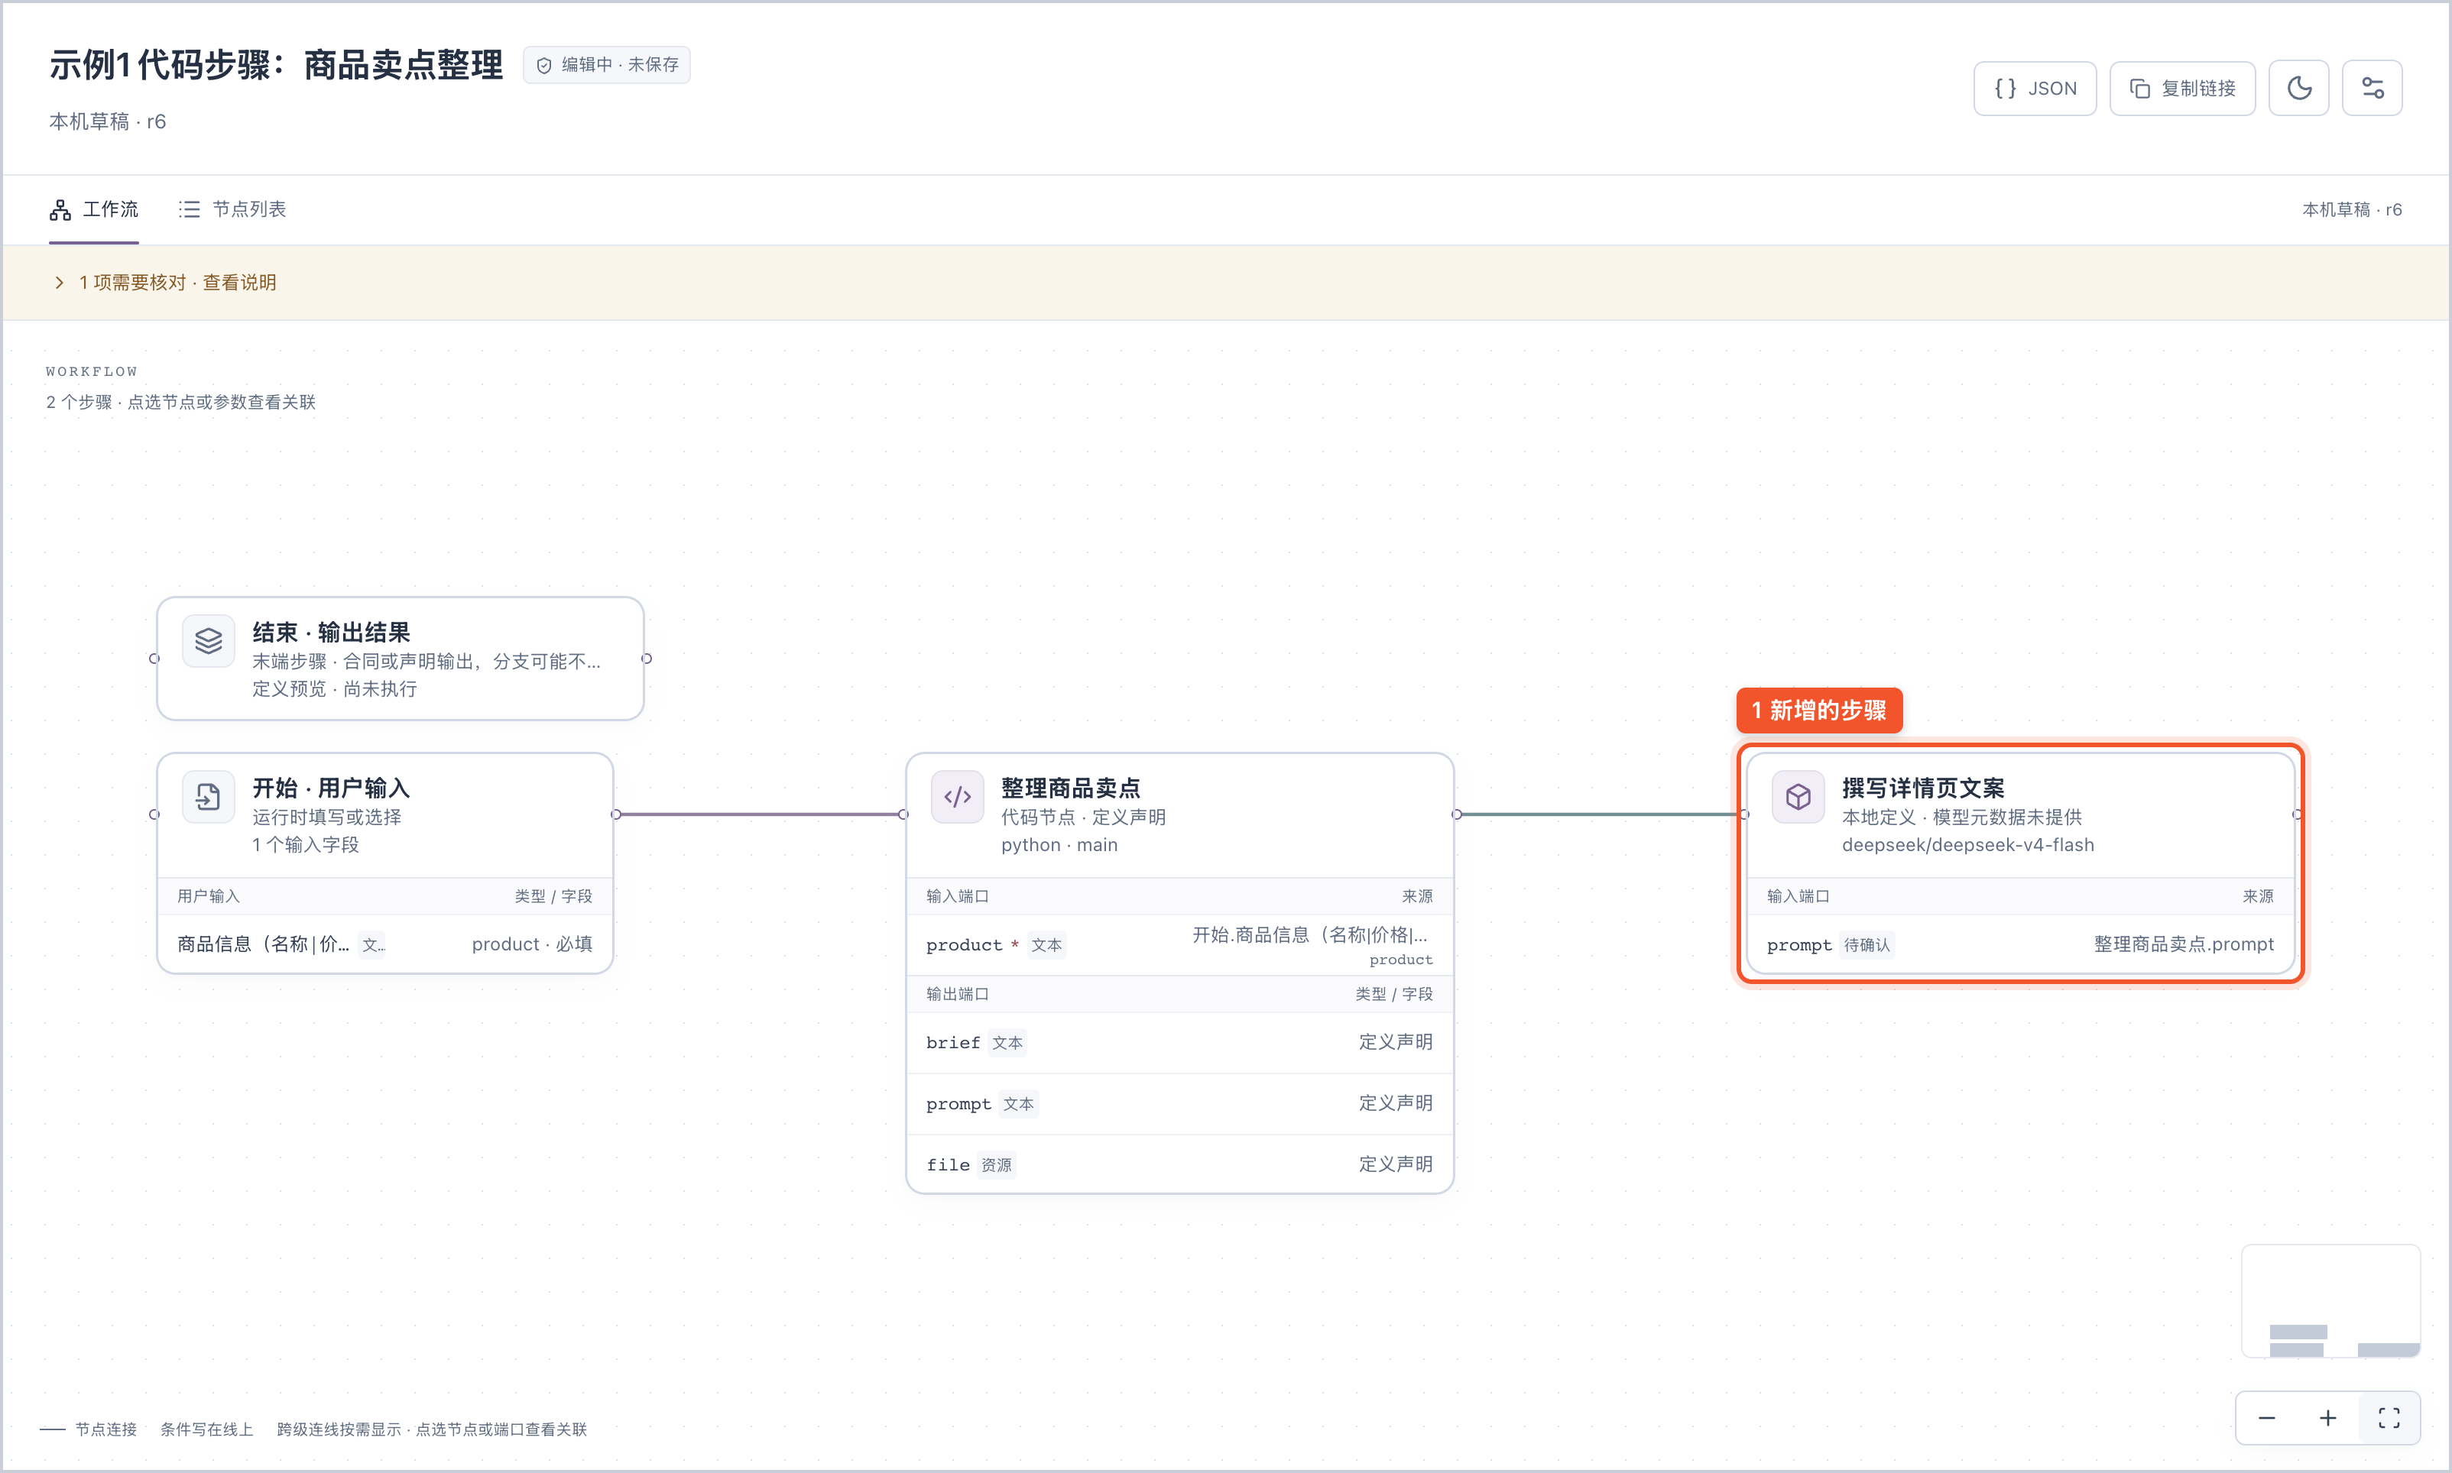Click the shield icon in status badge
The image size is (2452, 1473).
coord(544,66)
